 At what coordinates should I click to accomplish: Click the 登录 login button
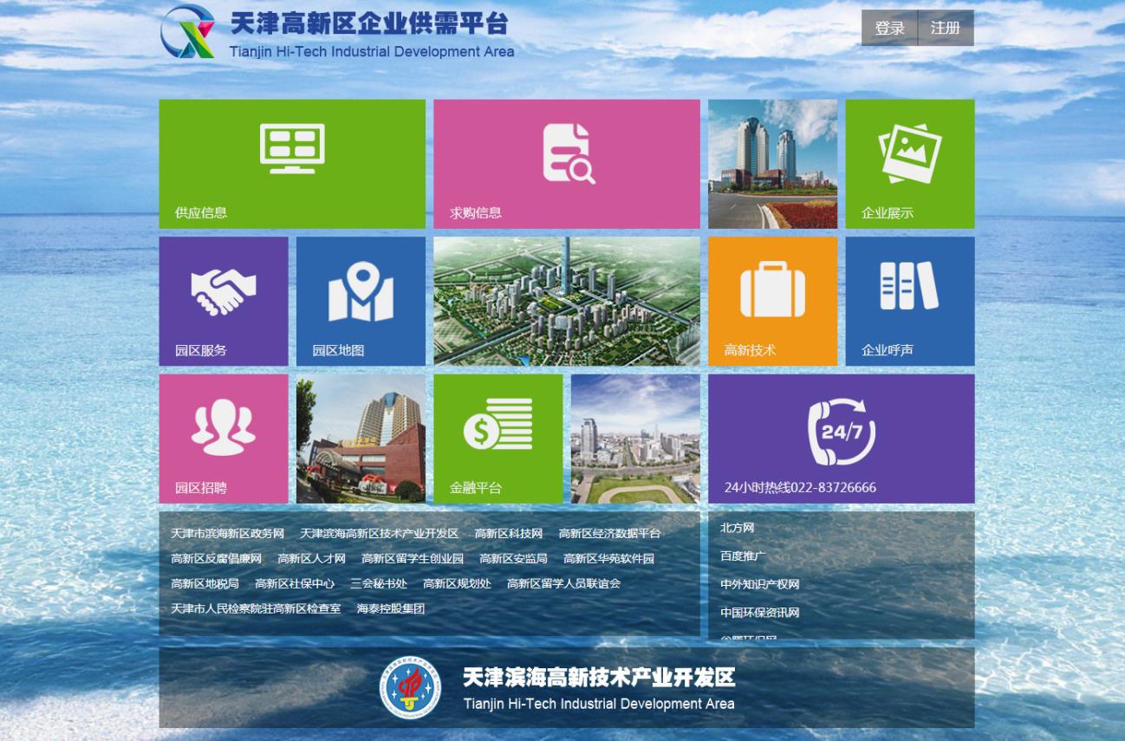889,28
